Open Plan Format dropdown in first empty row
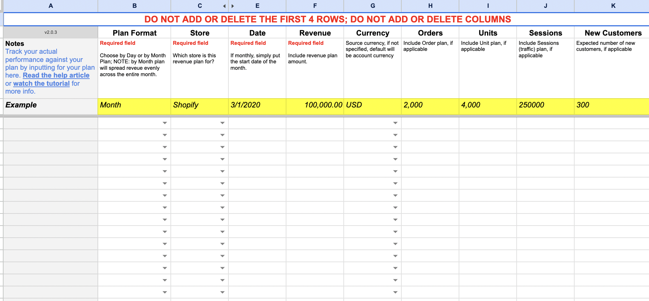 (x=164, y=123)
